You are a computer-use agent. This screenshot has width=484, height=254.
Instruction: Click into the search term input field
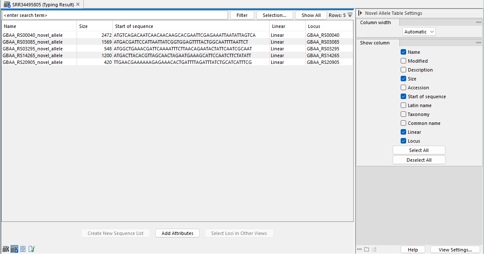click(114, 15)
